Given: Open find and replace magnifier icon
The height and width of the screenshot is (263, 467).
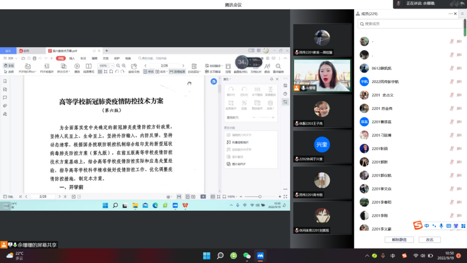Looking at the screenshot, I should coord(278,66).
